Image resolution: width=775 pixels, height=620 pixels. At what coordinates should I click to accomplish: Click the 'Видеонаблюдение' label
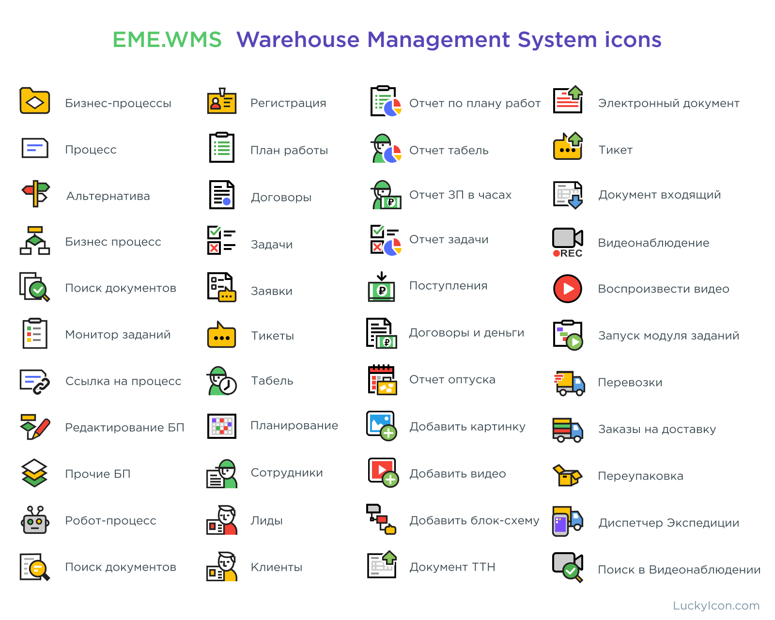[653, 243]
